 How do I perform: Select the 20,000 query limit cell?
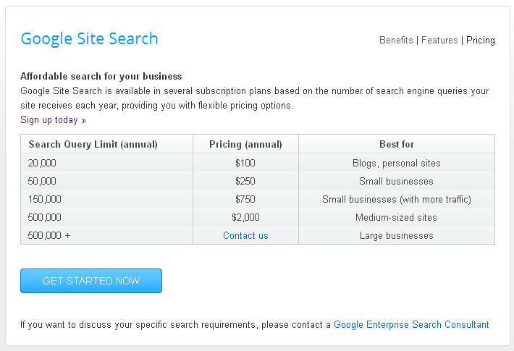(x=42, y=163)
